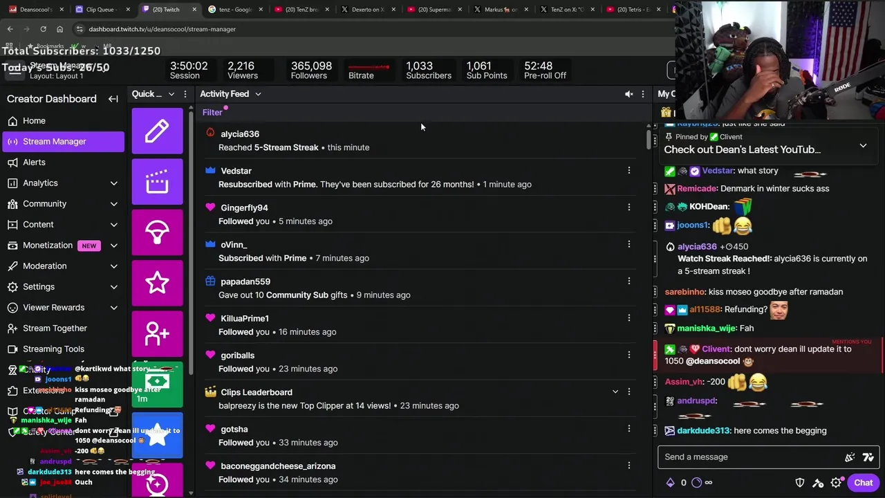Click the magenta star outline quick action

(157, 283)
